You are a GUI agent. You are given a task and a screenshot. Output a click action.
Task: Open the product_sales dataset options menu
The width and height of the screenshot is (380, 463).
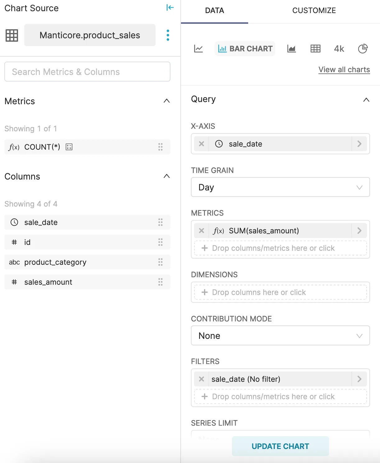coord(168,35)
